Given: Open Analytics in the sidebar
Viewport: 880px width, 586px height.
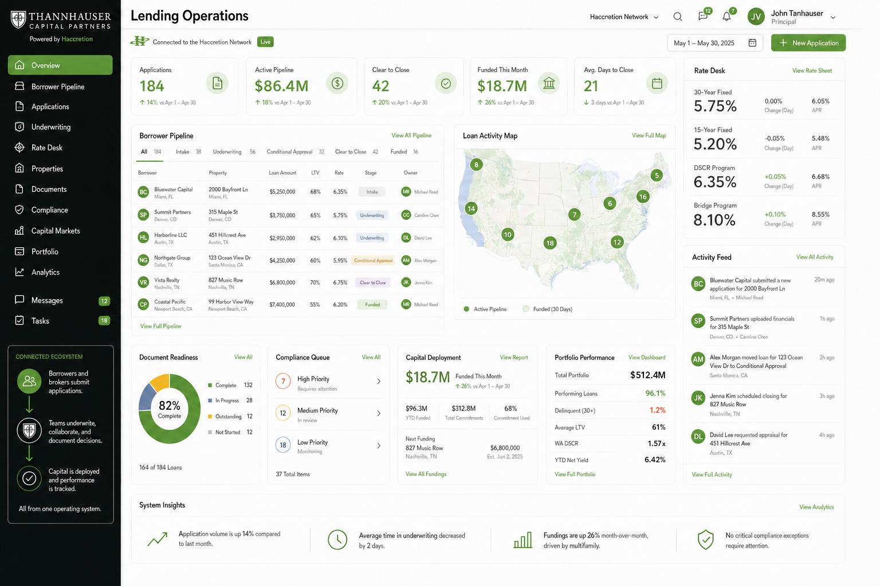Looking at the screenshot, I should (60, 272).
